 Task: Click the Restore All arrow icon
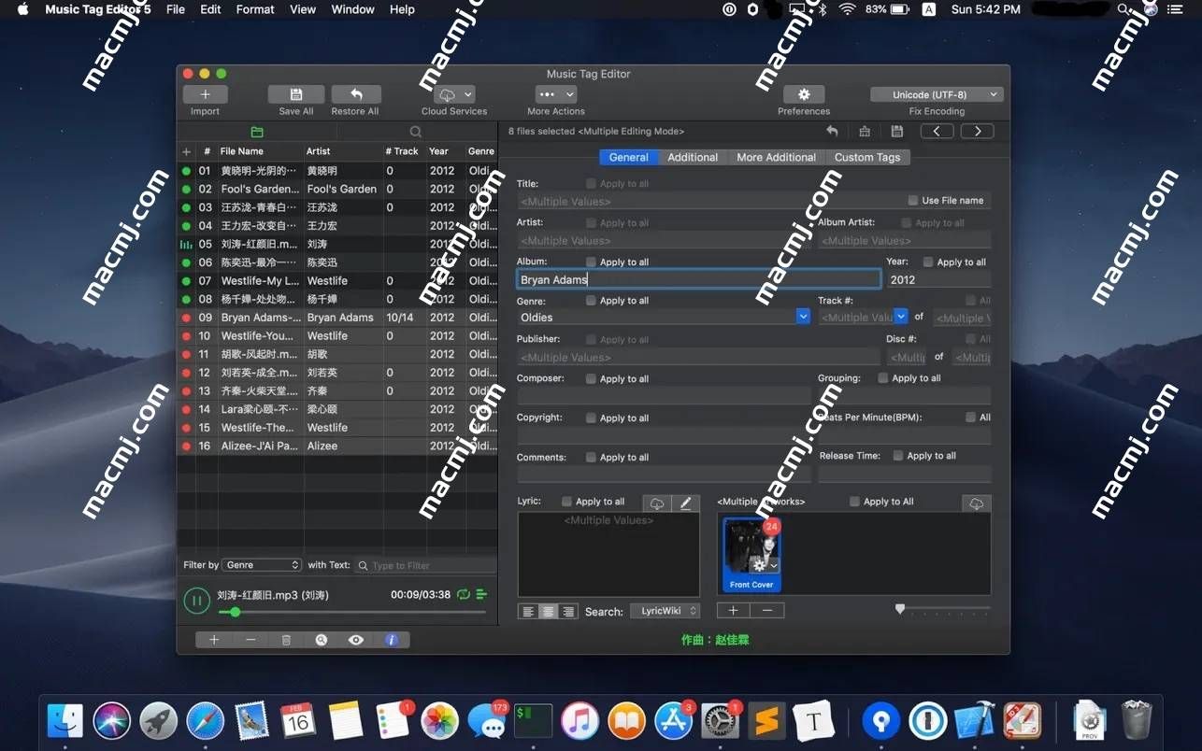click(x=356, y=94)
